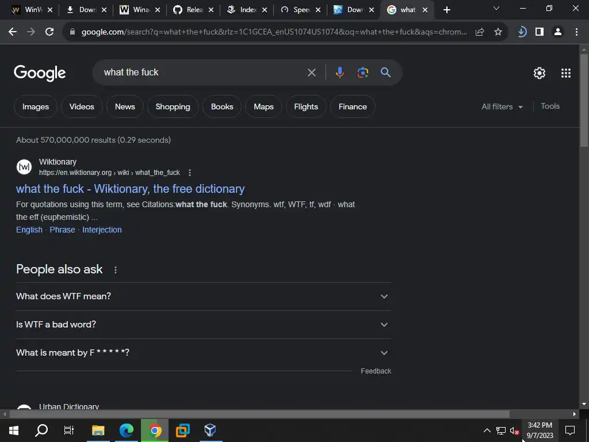
Task: Click the vertical scrollbar thumb
Action: pos(584,100)
